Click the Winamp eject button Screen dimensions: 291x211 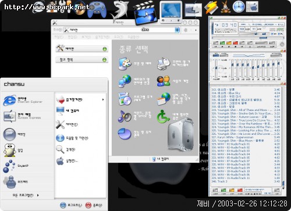coord(250,43)
